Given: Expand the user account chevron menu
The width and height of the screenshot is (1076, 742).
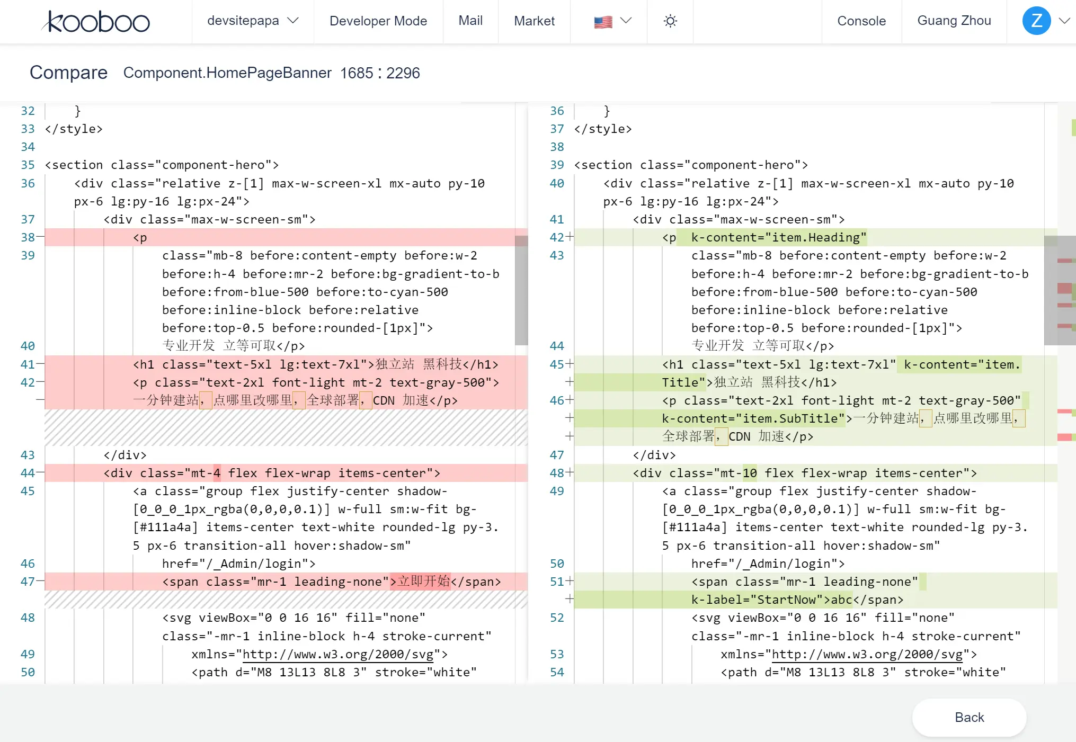Looking at the screenshot, I should pos(1064,21).
